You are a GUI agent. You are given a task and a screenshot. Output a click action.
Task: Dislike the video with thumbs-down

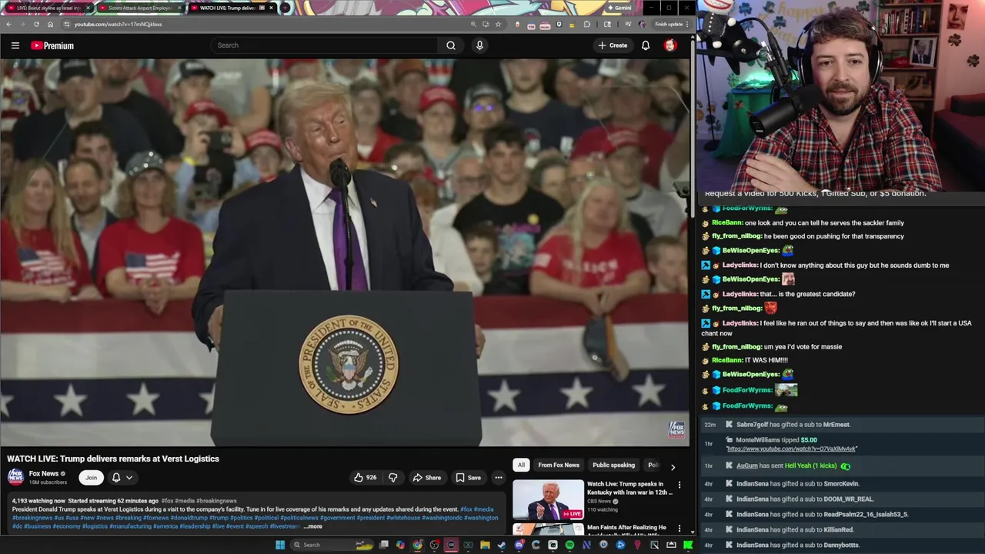392,478
